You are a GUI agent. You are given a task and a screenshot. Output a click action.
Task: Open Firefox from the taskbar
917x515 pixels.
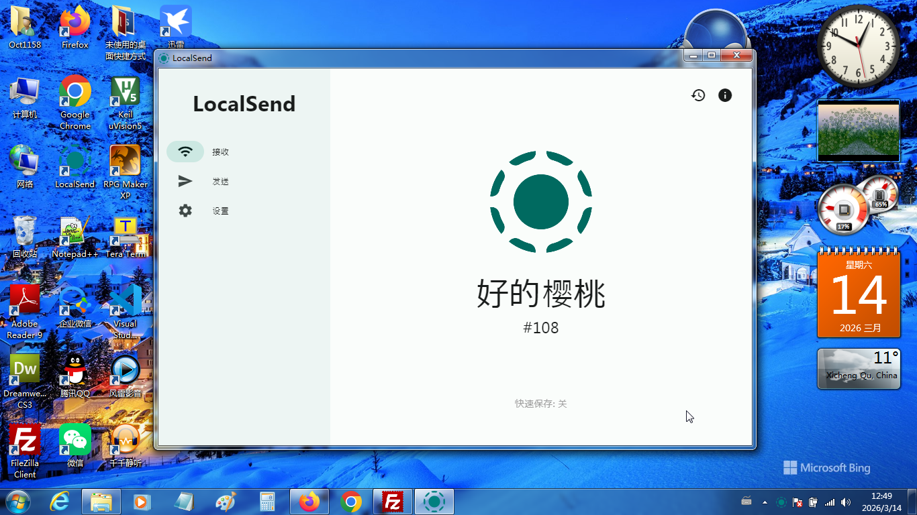309,502
